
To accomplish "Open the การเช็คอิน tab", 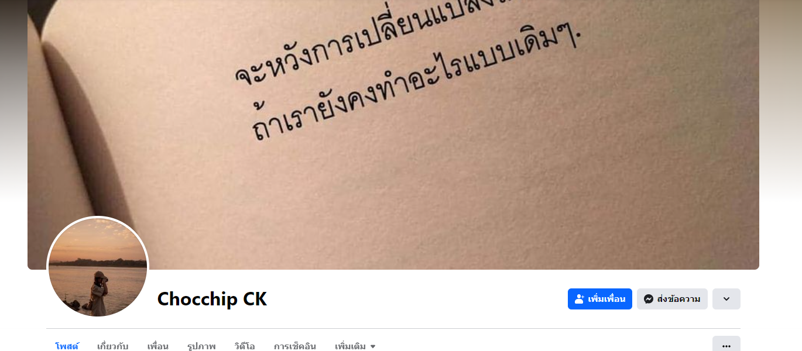I will click(295, 346).
